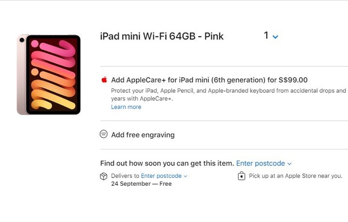Click the iPad mini Wi-Fi 64GB title
348x222 pixels.
[x=162, y=36]
